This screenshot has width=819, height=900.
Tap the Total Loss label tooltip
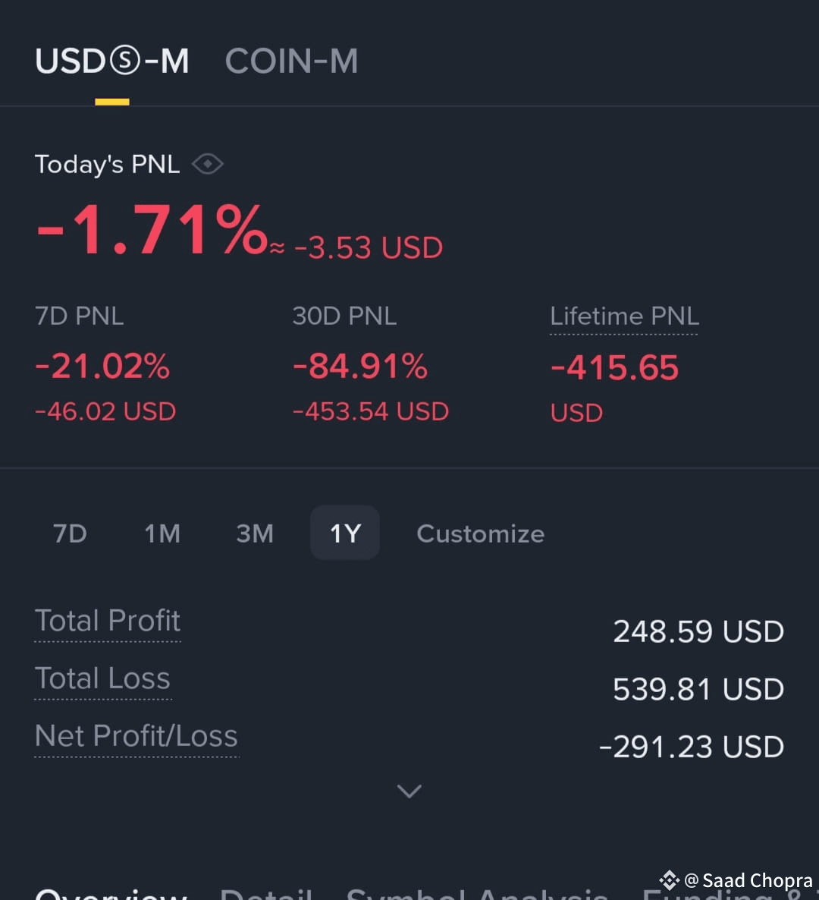pos(102,678)
